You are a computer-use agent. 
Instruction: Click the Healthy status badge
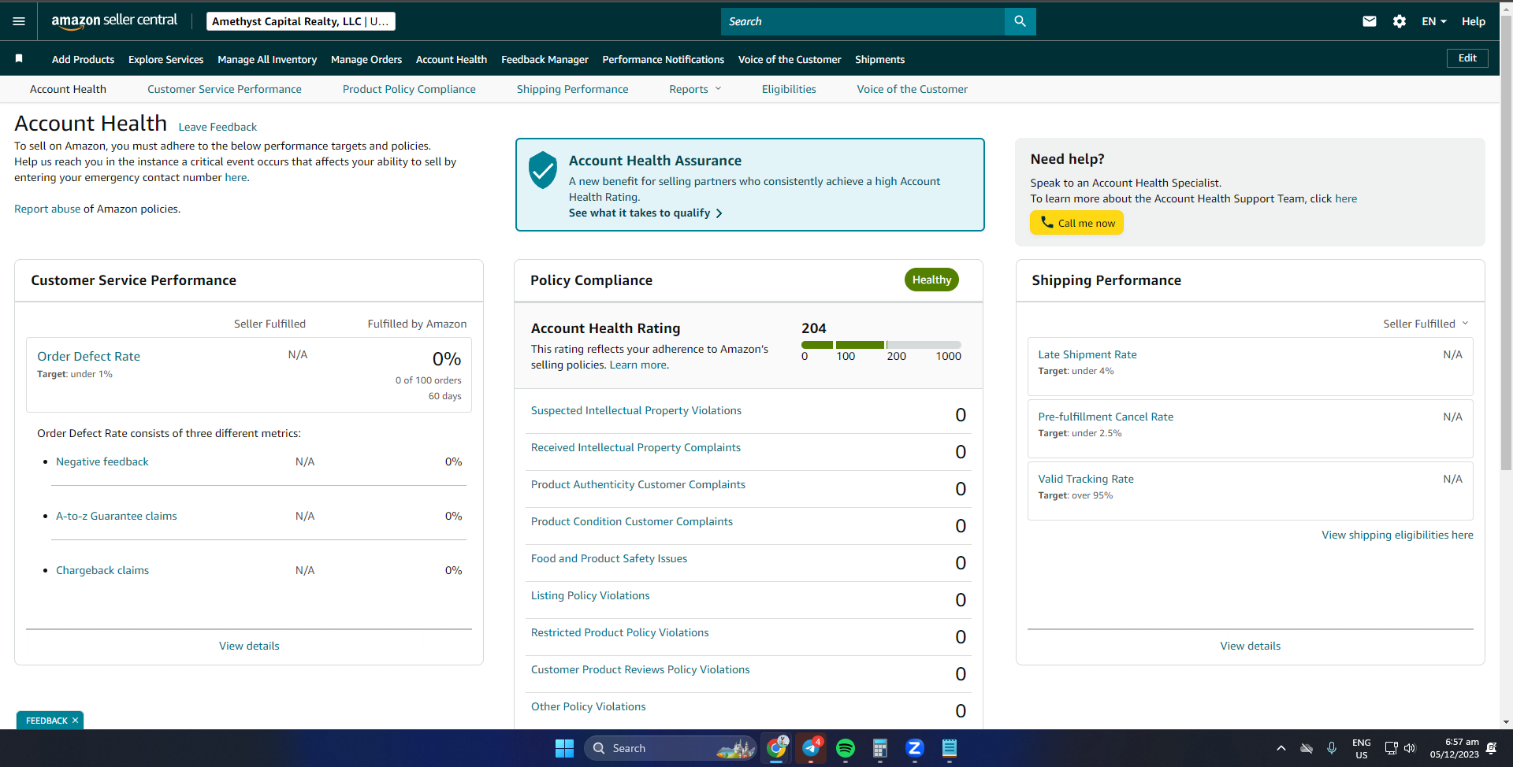coord(931,280)
